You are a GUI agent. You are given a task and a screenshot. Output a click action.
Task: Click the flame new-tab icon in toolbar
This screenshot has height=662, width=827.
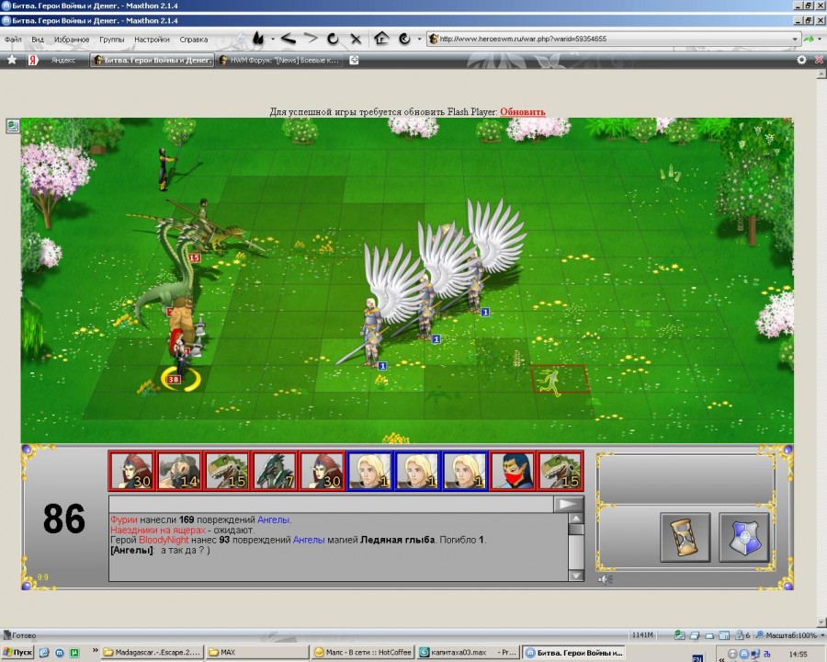tap(258, 39)
